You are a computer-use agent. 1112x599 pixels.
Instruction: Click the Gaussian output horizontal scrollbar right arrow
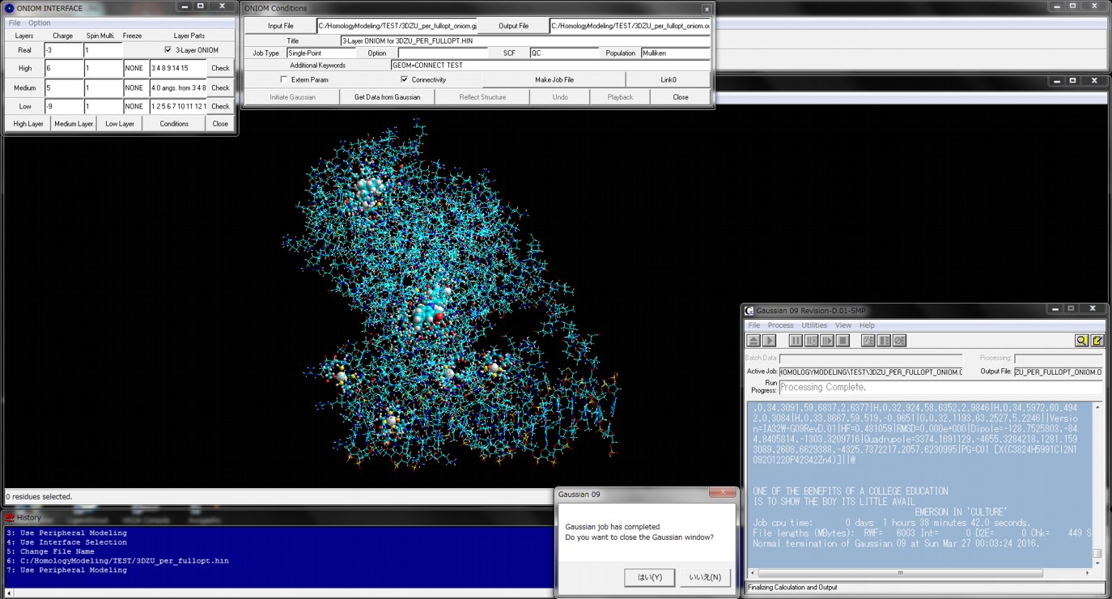tap(1088, 572)
